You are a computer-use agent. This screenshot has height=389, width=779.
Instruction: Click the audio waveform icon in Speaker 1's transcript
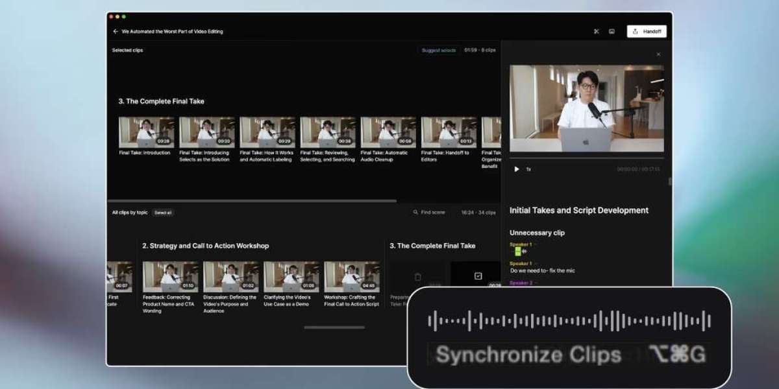click(525, 251)
